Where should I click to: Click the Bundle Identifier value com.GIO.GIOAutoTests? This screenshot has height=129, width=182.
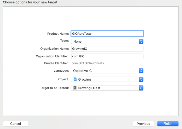[x=88, y=63]
